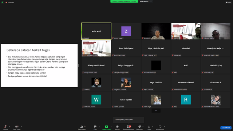Select the Hilda Anggraini video tile

pos(96,48)
